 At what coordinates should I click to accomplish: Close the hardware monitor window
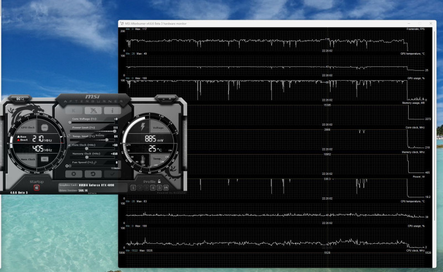click(431, 23)
